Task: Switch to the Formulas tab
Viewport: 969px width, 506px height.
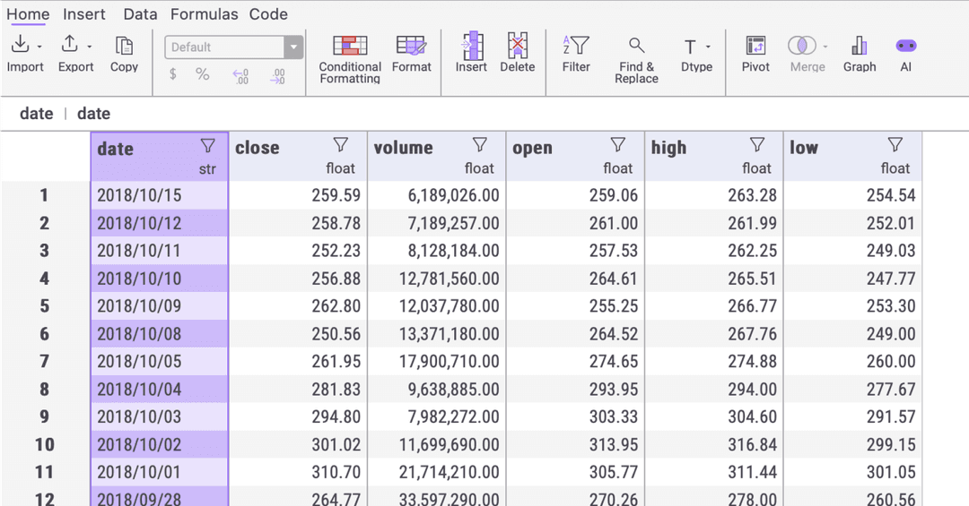Action: coord(204,14)
